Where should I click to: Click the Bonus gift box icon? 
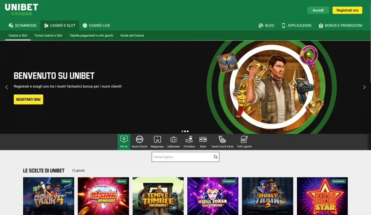[321, 26]
